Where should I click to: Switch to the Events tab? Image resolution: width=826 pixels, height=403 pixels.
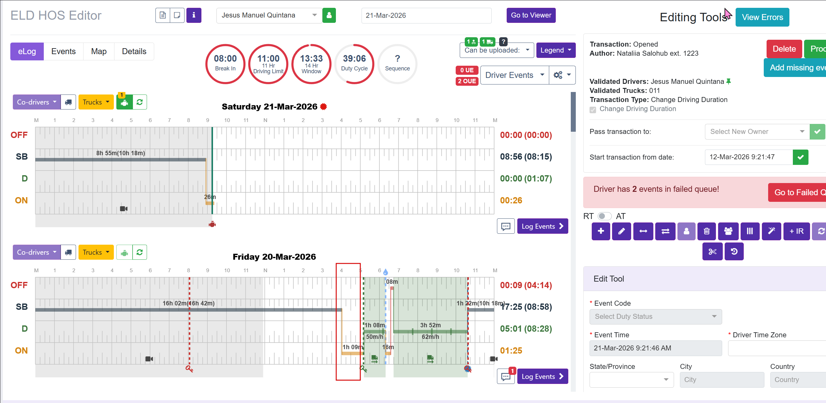(63, 51)
